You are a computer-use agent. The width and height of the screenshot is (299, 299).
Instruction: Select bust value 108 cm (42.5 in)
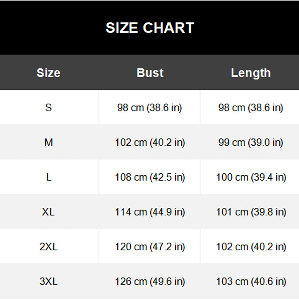tap(150, 177)
